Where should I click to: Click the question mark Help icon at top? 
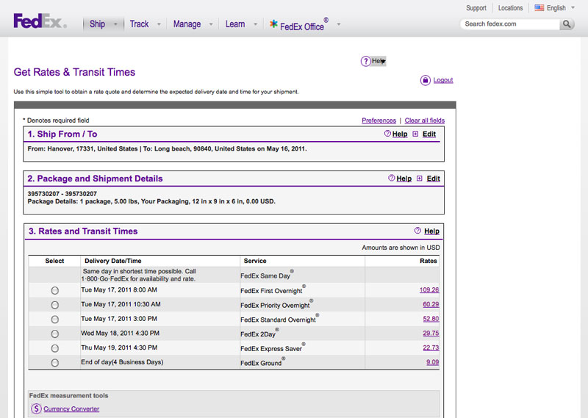tap(365, 61)
